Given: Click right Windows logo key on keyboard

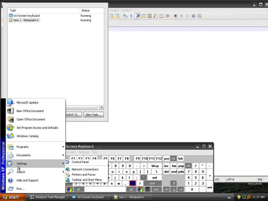Looking at the screenshot, I should tap(141, 189).
